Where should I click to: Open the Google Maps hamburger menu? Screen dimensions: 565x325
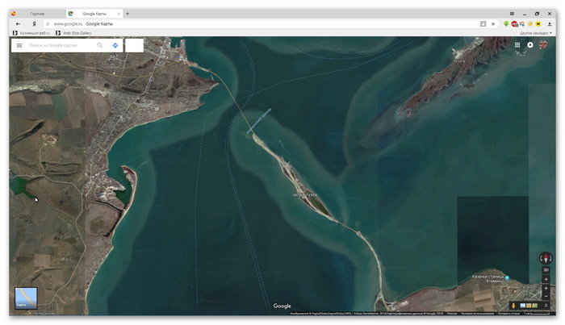[19, 45]
